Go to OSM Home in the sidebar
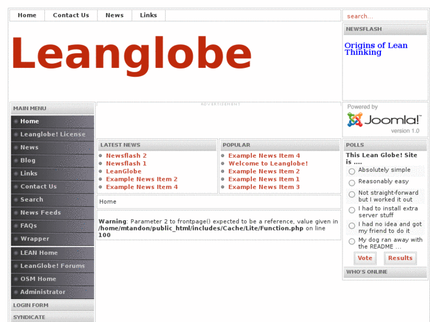 53,279
